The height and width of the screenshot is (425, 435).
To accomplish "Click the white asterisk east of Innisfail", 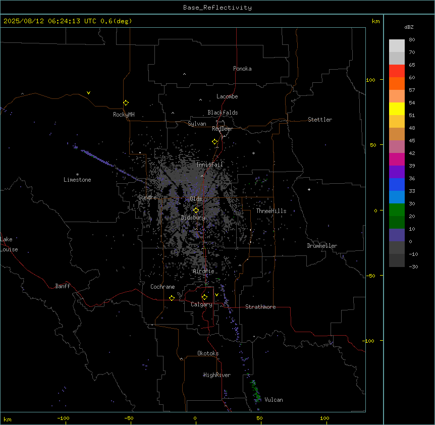I will point(253,153).
